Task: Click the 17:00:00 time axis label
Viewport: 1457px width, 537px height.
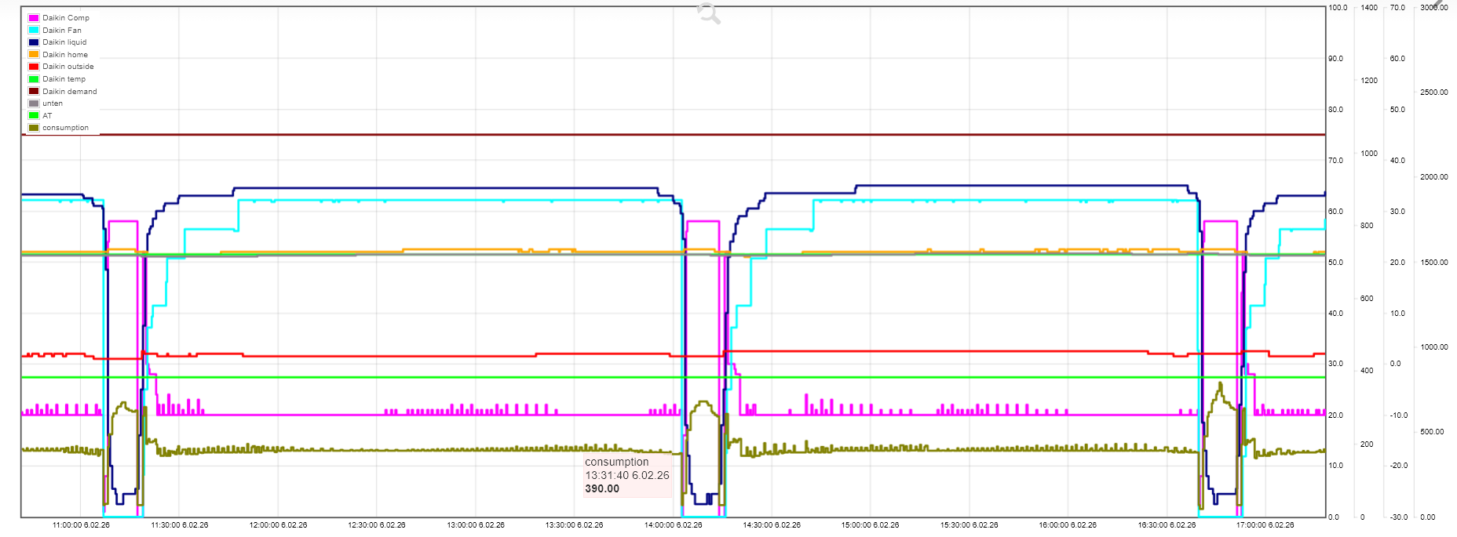Action: point(1265,525)
